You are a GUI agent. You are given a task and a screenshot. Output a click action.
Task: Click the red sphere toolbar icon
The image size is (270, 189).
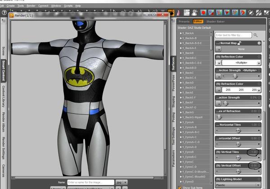click(x=203, y=13)
